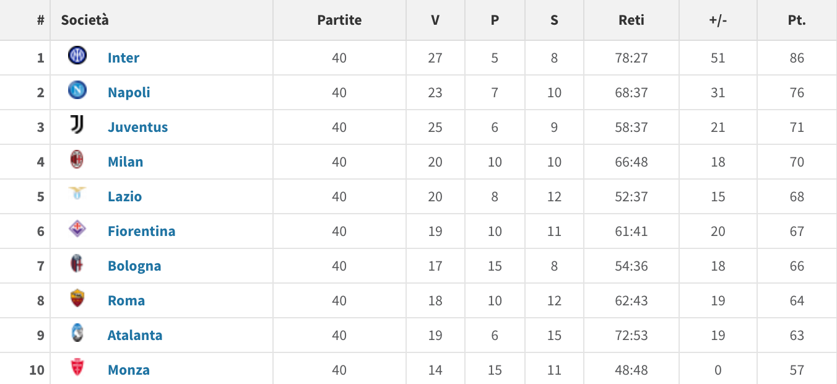
Task: Click the Fiorentina purple crest icon
Action: tap(77, 229)
